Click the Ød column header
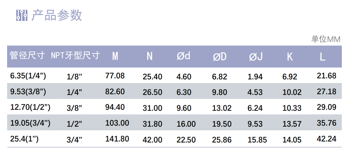Viewport: 353px width, 160px height. coord(184,56)
